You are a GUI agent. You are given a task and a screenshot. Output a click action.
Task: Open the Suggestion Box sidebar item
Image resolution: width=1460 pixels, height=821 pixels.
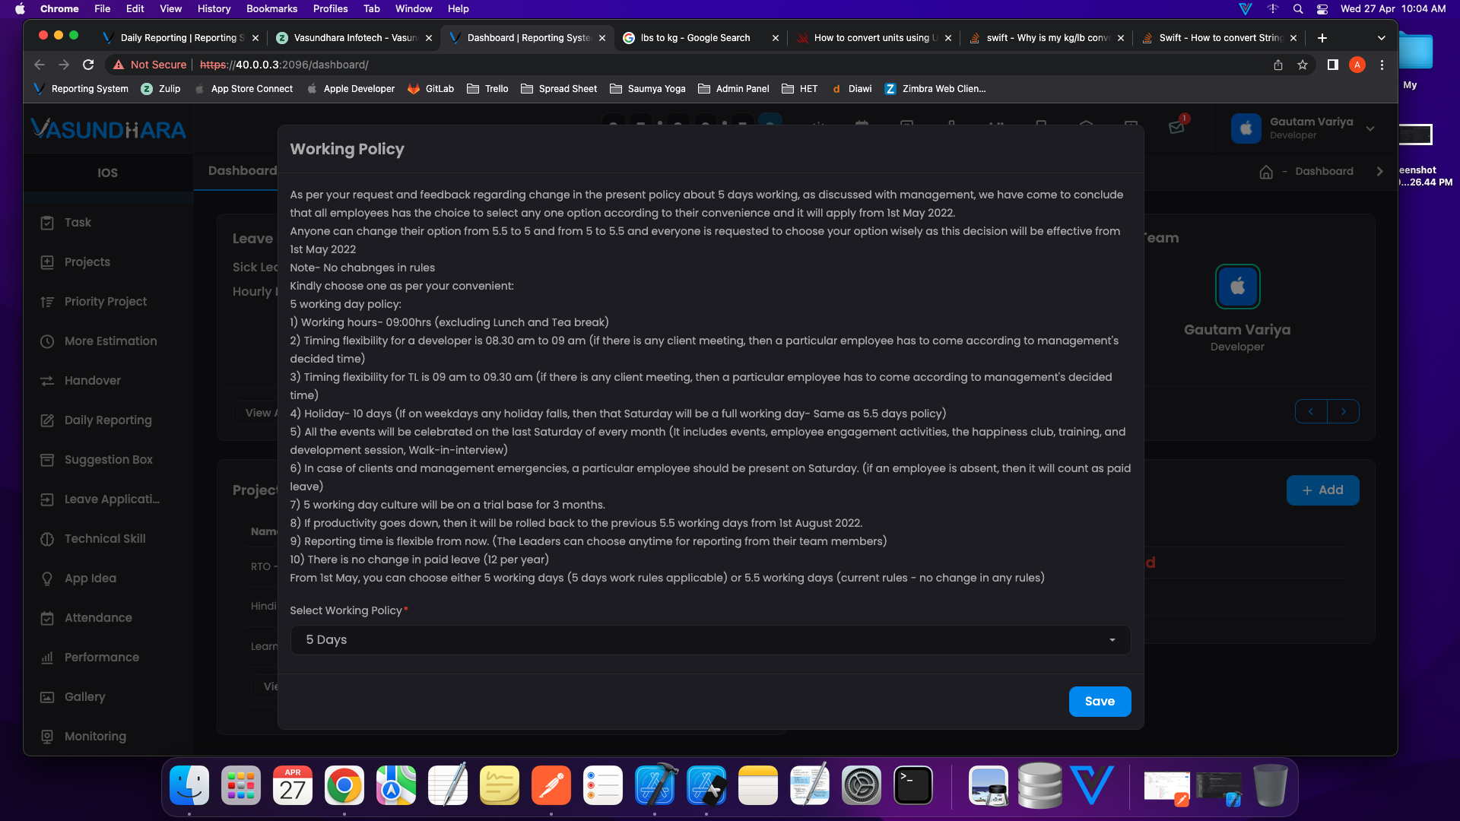pos(108,460)
